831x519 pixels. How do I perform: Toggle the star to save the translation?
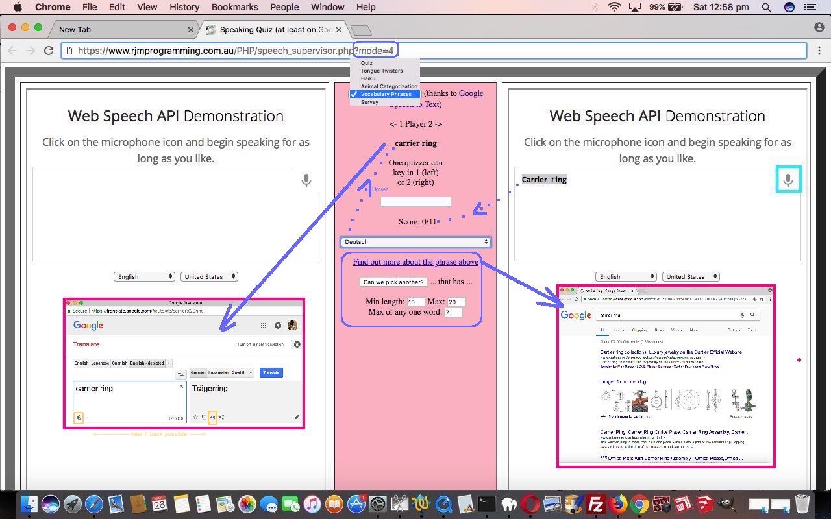[x=195, y=417]
